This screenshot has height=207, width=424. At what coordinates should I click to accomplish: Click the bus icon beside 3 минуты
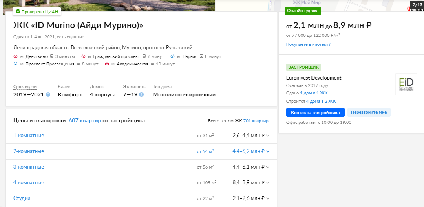52,56
